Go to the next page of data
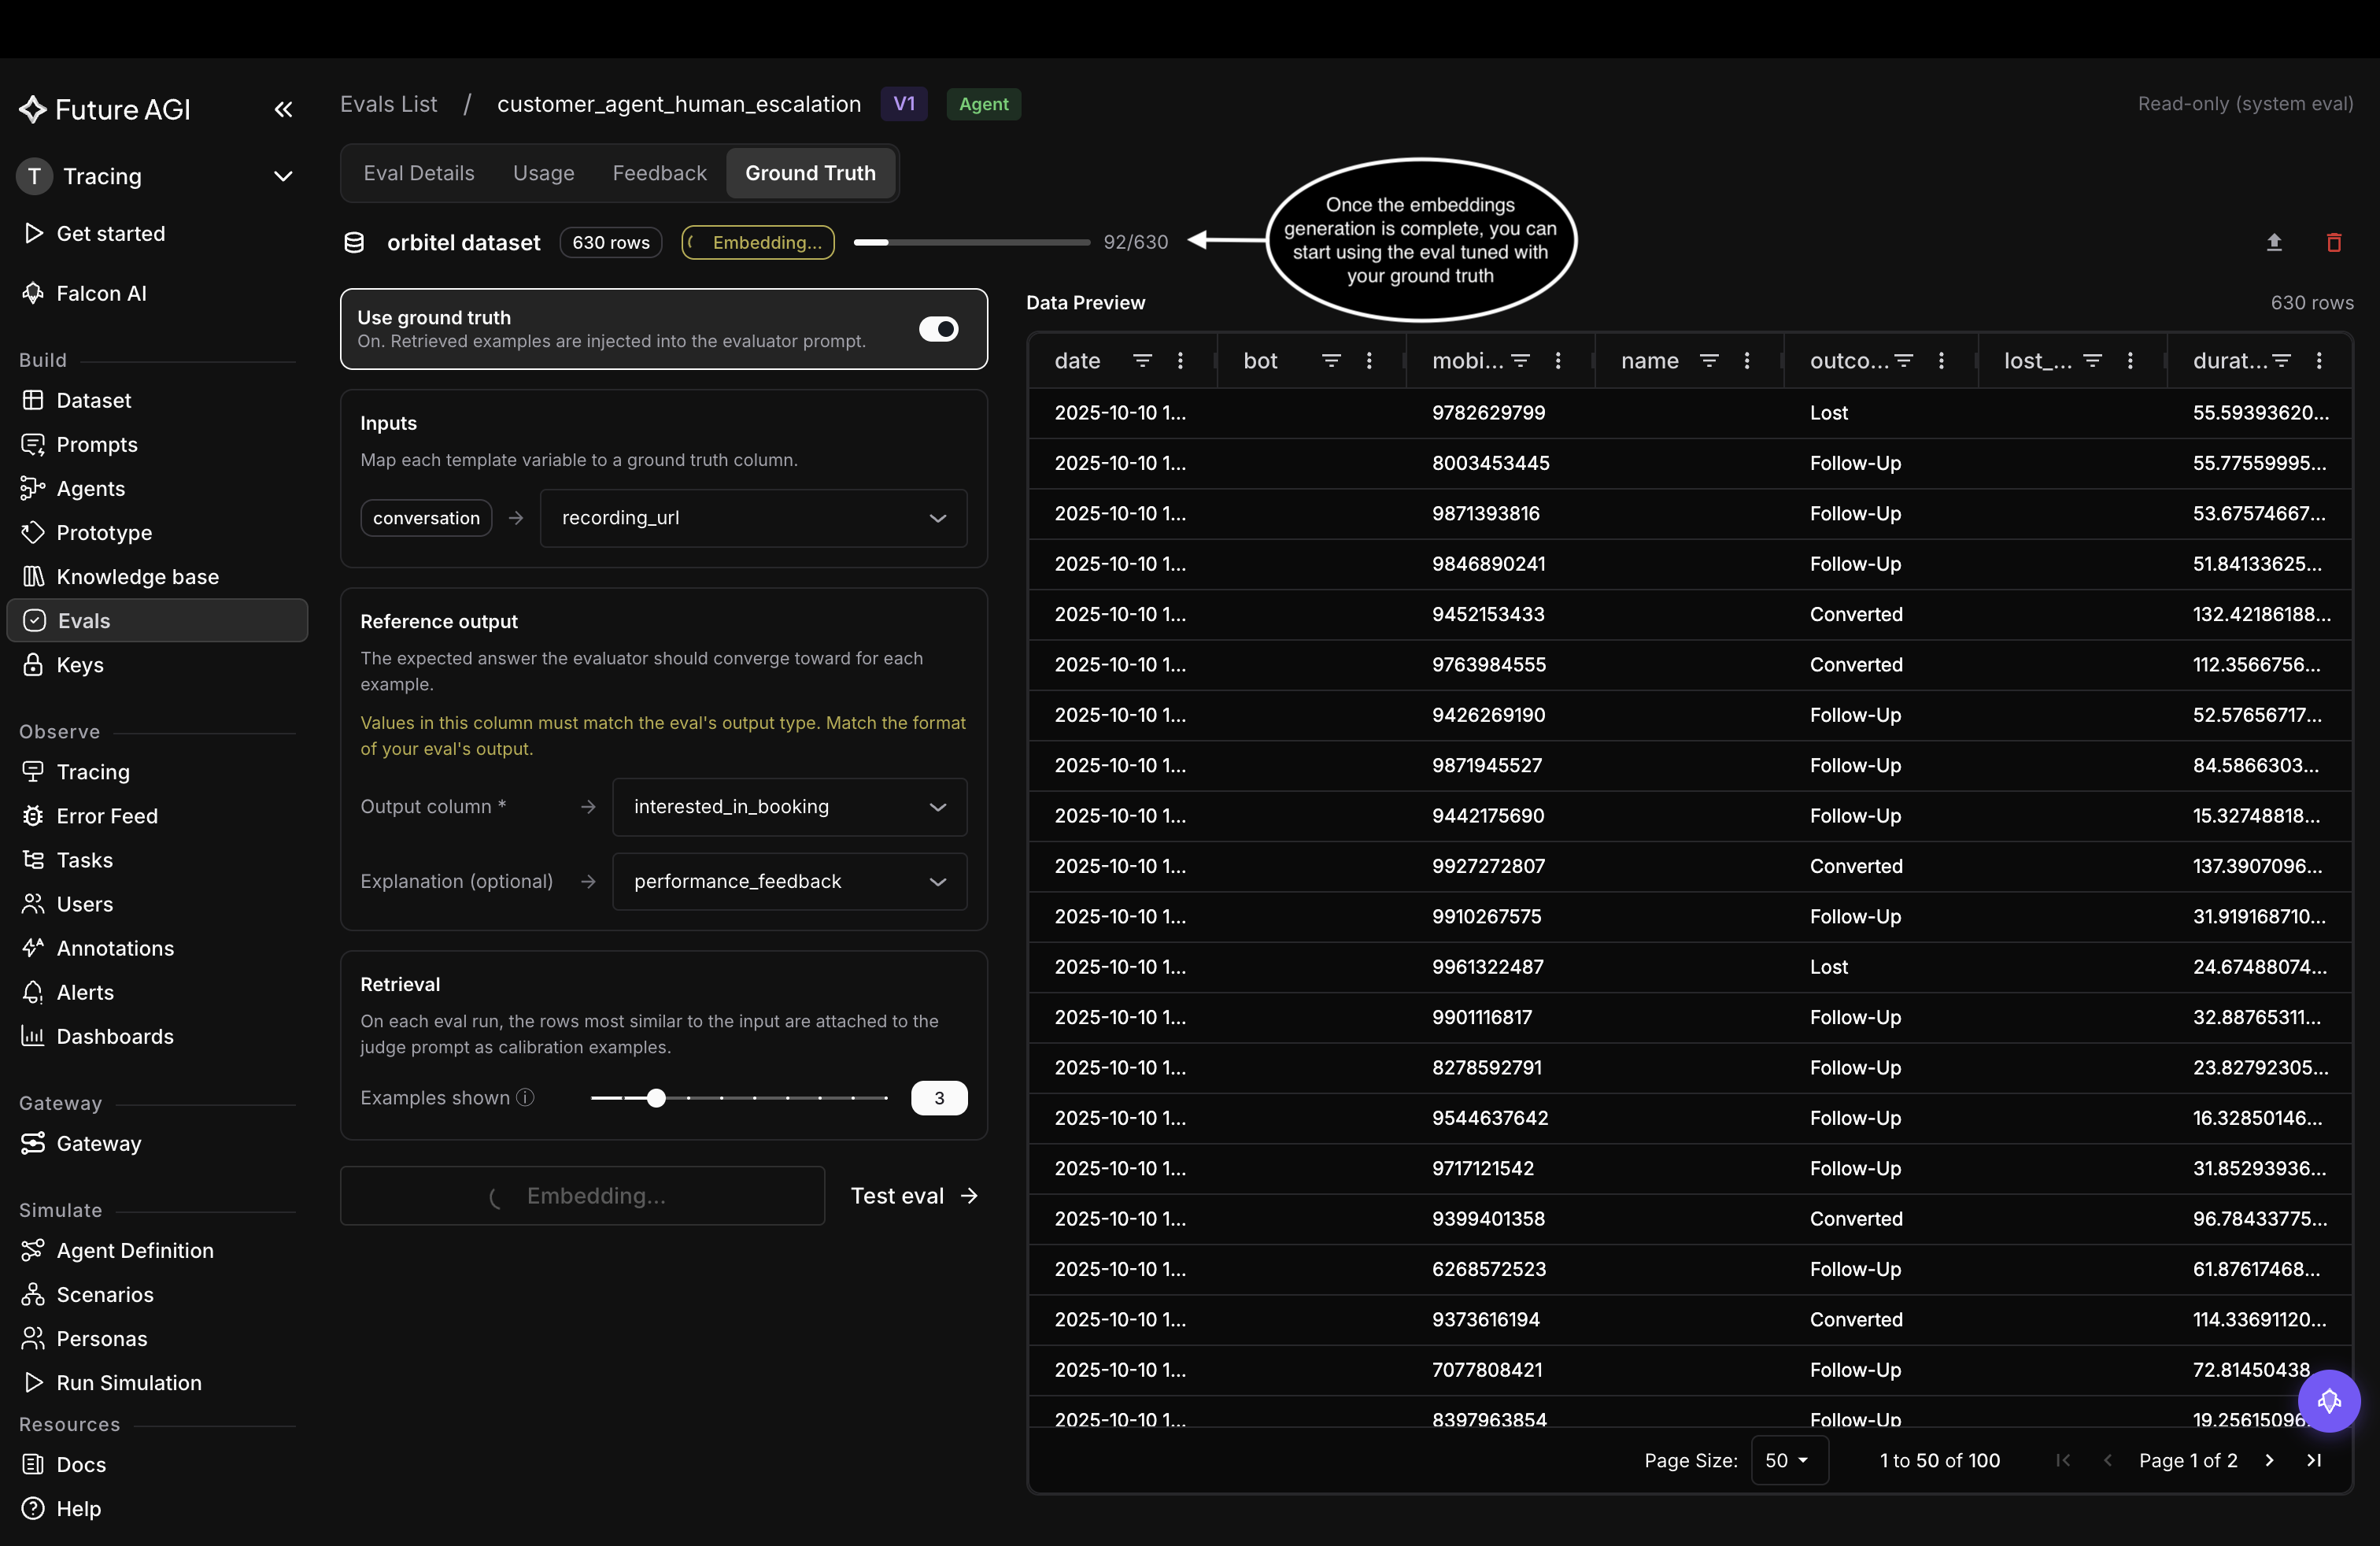 pyautogui.click(x=2269, y=1460)
